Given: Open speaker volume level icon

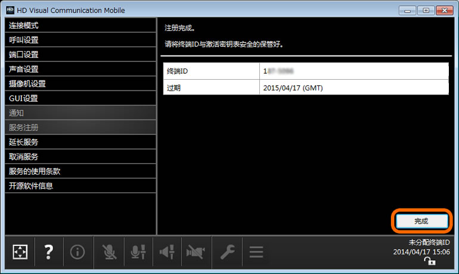Looking at the screenshot, I should click(x=167, y=252).
